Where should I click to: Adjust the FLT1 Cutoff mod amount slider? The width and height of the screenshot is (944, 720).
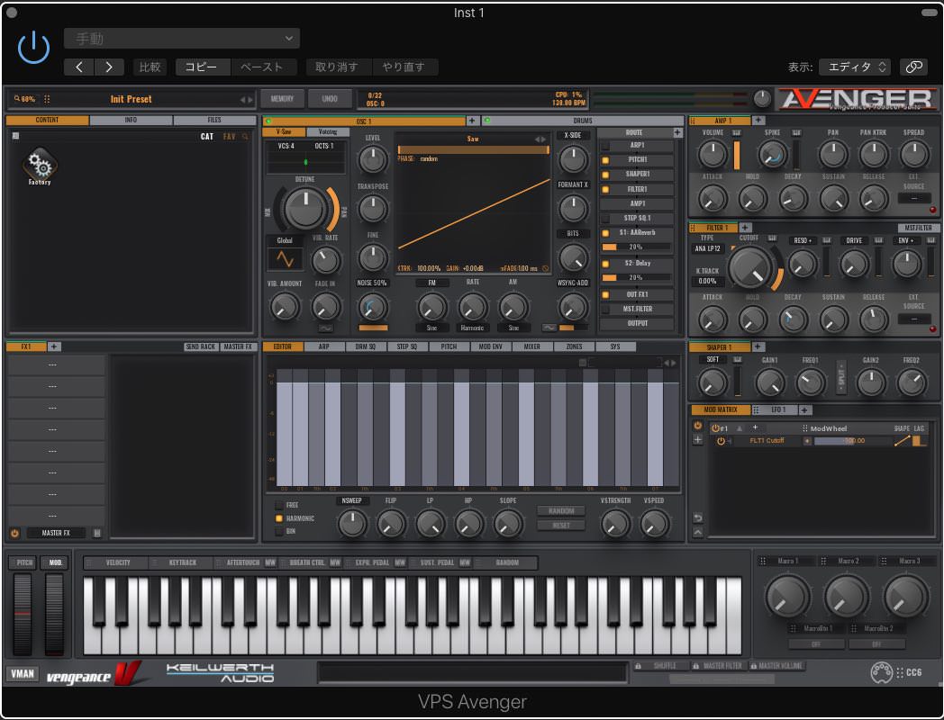851,441
